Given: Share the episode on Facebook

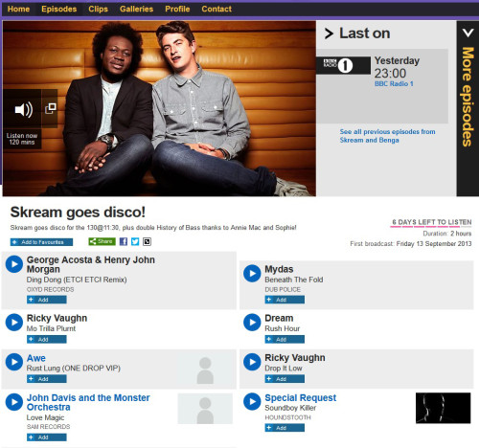Looking at the screenshot, I should tap(124, 241).
